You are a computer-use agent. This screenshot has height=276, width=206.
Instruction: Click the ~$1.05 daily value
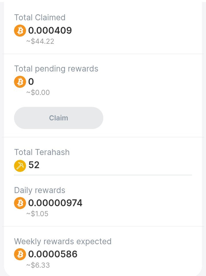(x=37, y=214)
